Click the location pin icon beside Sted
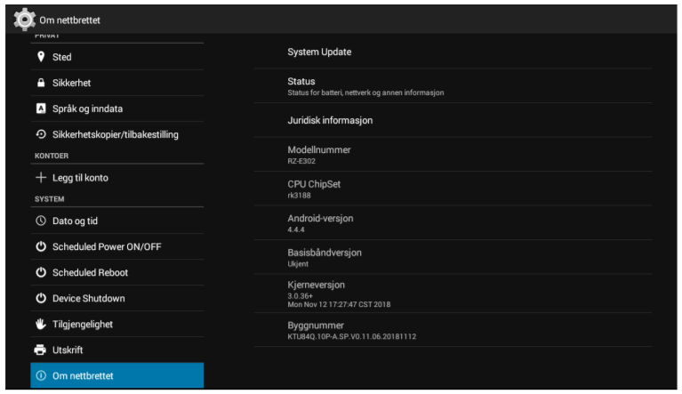Image resolution: width=682 pixels, height=394 pixels. [41, 57]
